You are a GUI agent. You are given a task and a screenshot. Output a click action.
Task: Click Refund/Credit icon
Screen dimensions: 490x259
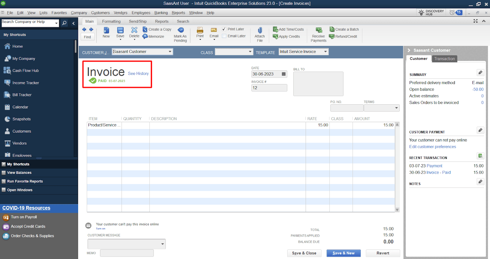pyautogui.click(x=332, y=36)
